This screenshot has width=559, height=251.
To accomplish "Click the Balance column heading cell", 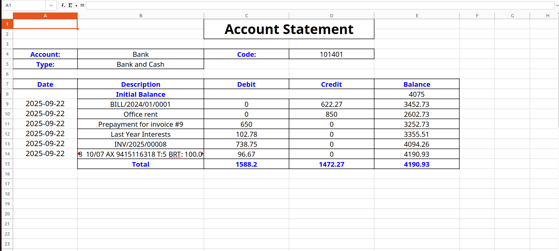I will [x=417, y=84].
